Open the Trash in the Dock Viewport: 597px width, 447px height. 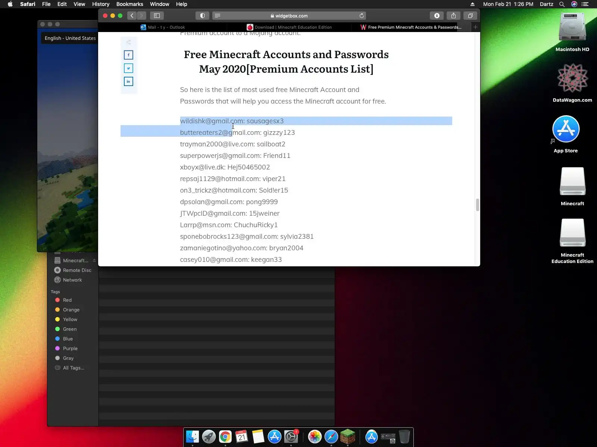(x=404, y=437)
